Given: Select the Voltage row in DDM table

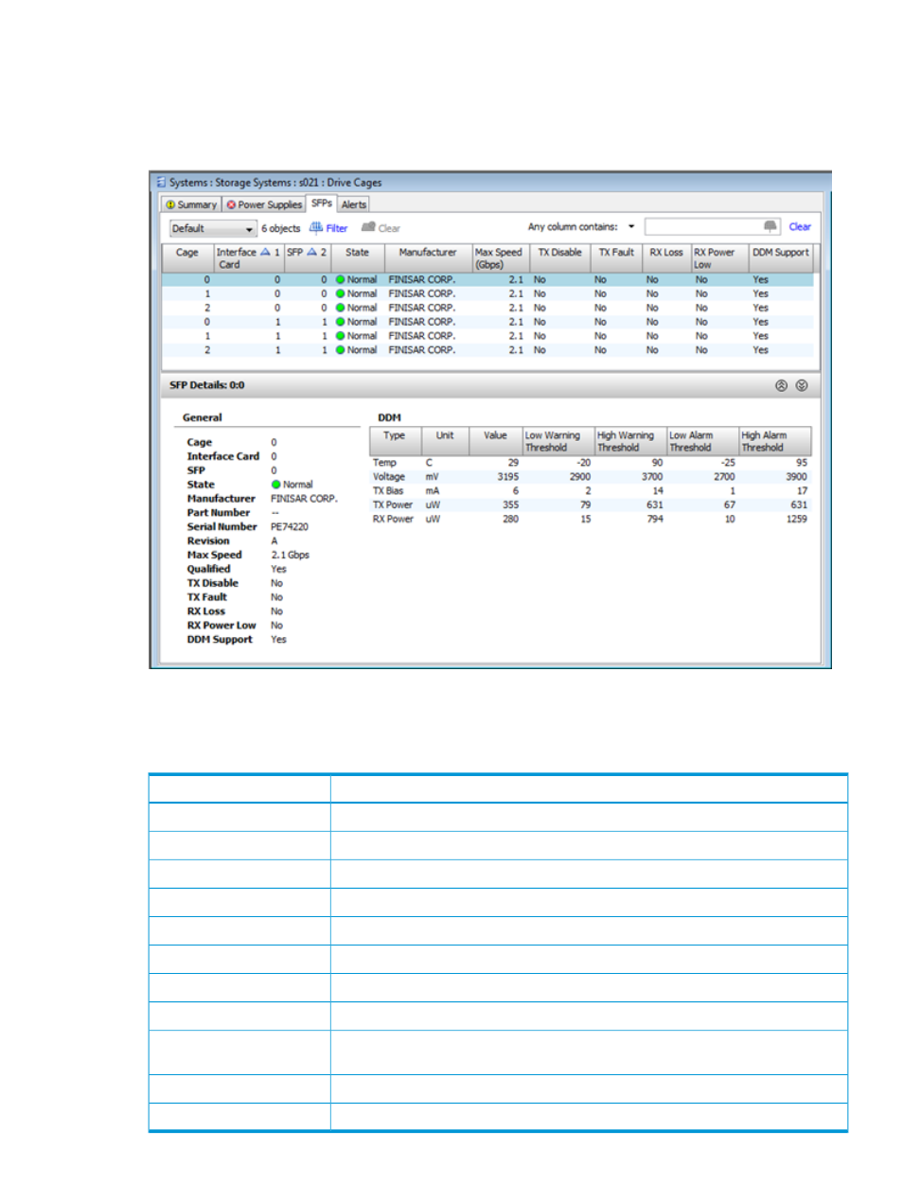Looking at the screenshot, I should click(x=591, y=477).
